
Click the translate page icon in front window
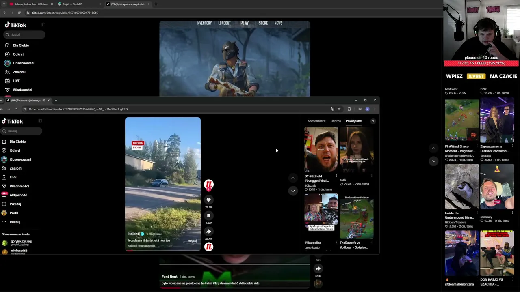pos(332,109)
